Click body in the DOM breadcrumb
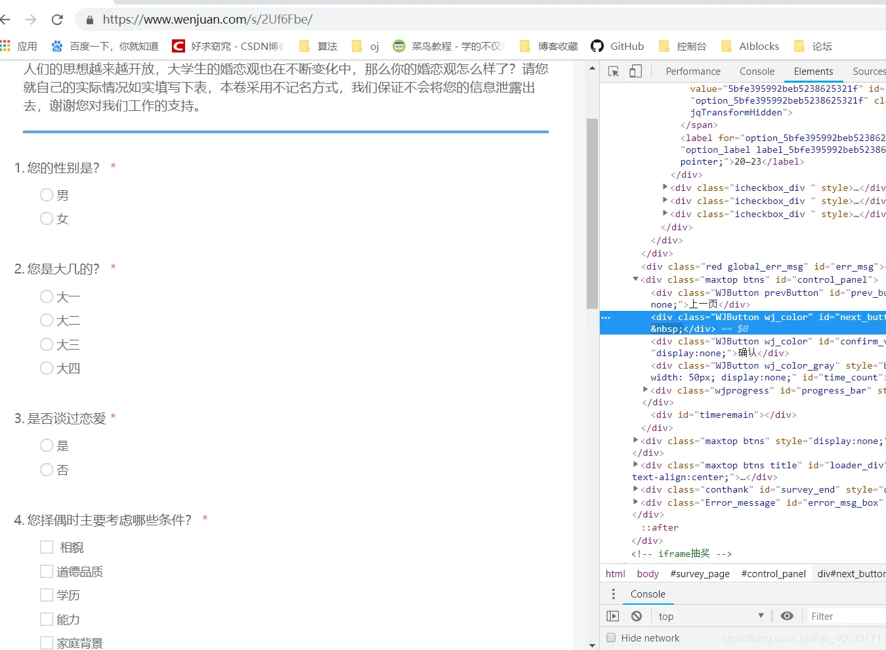 coord(648,573)
